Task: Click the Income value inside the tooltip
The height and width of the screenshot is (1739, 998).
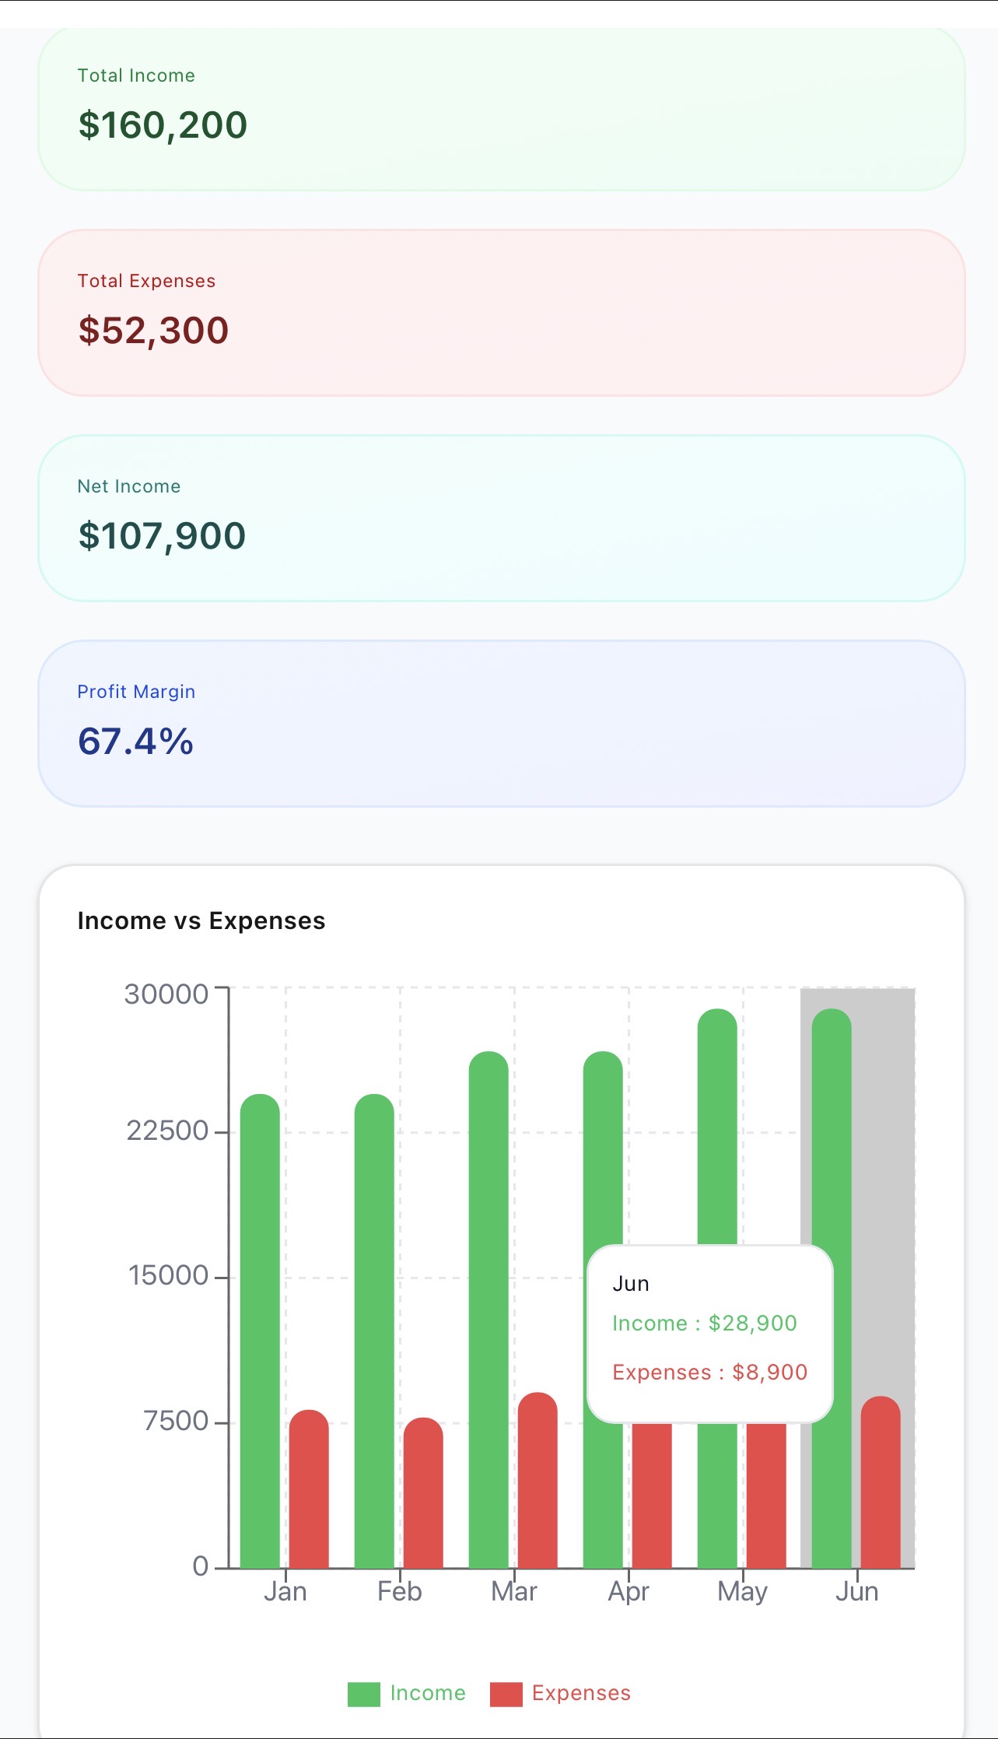Action: coord(704,1323)
